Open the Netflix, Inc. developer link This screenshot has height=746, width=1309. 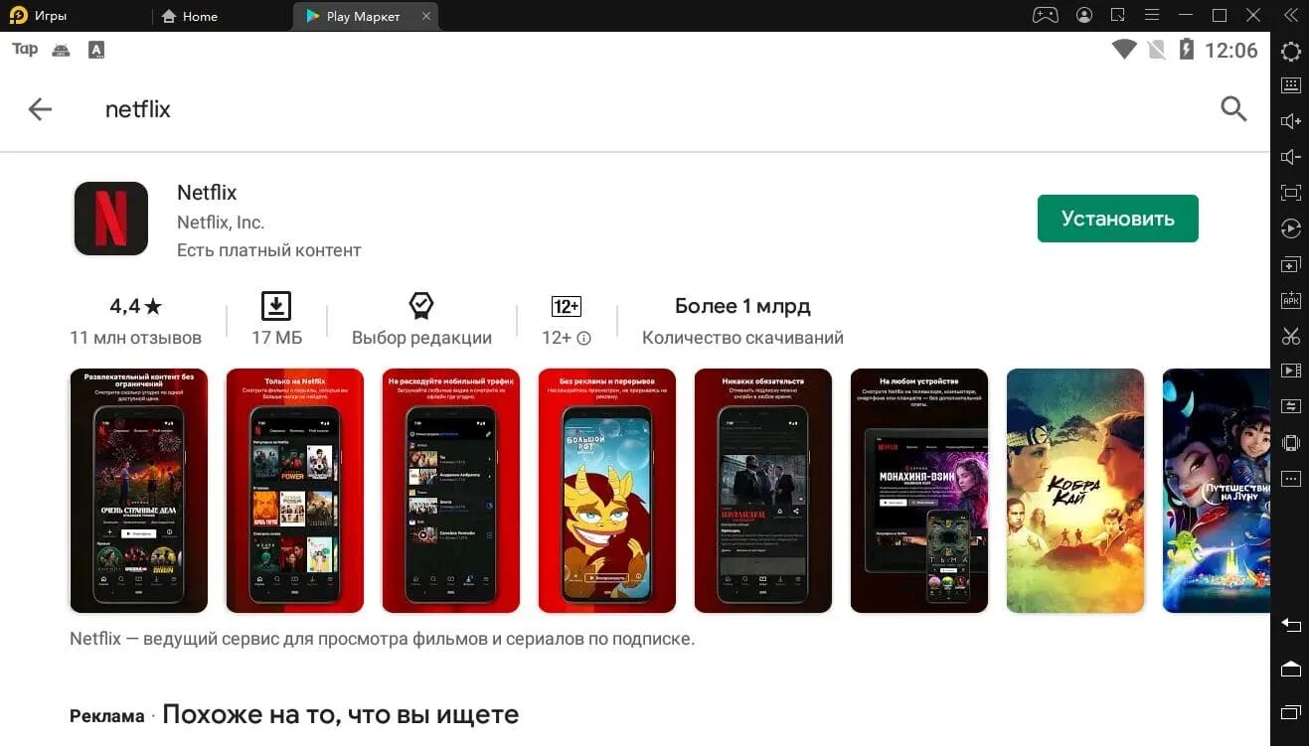(x=221, y=223)
